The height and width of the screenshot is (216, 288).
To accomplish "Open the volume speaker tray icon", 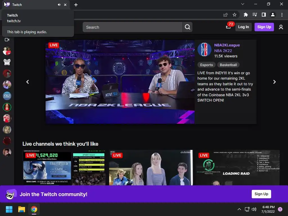I will pos(254,209).
